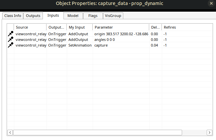Open the VisGroup tab

coord(113,16)
